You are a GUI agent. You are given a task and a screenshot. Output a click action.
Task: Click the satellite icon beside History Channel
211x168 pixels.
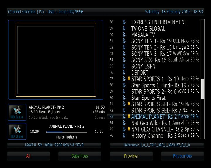[x=124, y=135]
